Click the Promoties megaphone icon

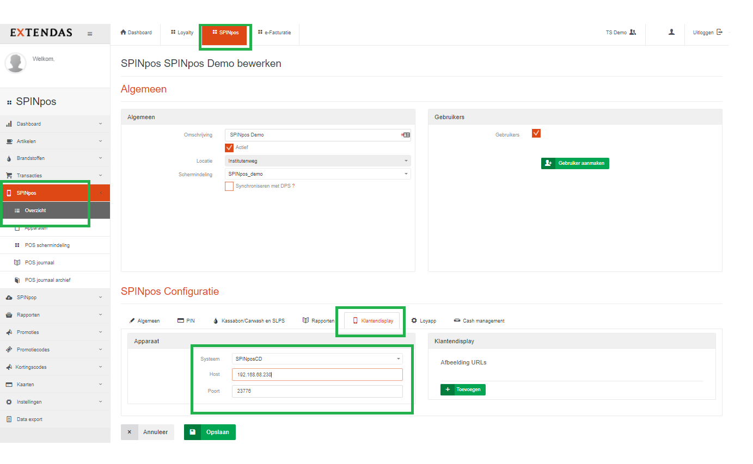coord(9,332)
